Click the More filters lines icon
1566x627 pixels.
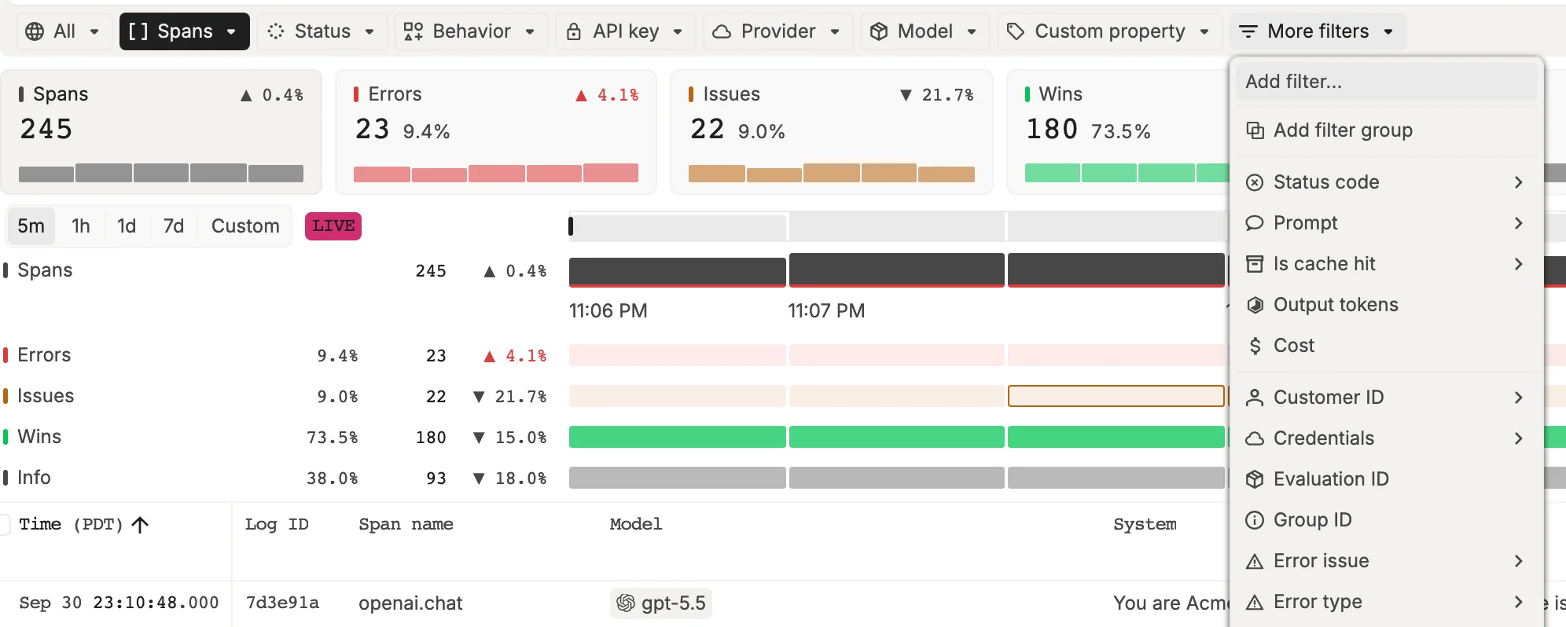[1248, 31]
